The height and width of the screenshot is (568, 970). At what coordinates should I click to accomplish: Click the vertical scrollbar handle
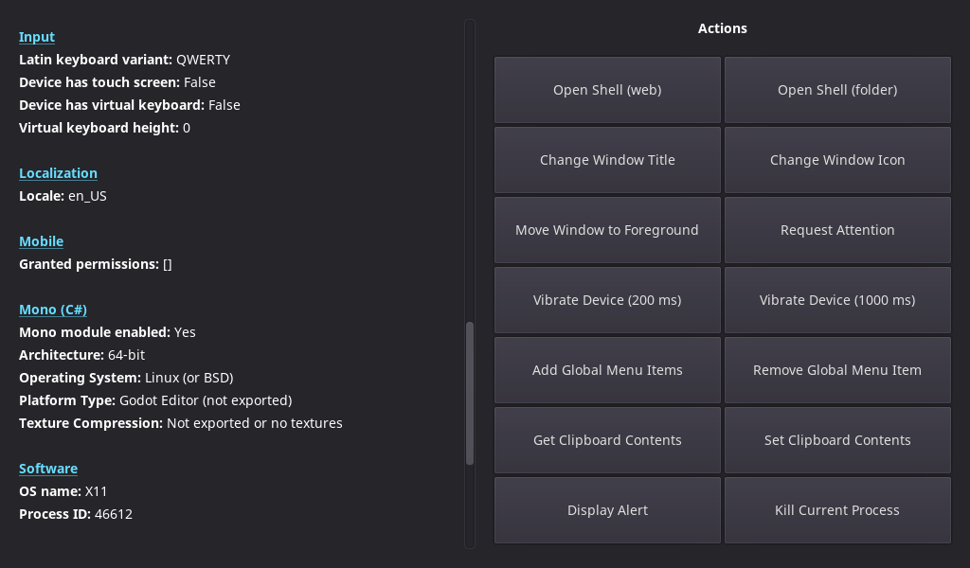coord(470,393)
